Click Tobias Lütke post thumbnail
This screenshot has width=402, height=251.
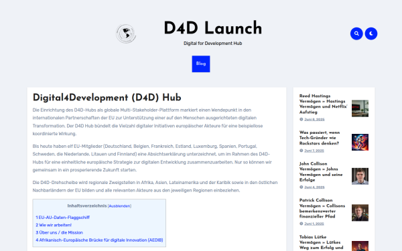[x=360, y=246]
